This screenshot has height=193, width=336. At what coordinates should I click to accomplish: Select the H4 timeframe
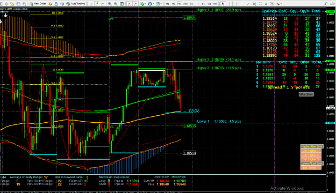197,4
